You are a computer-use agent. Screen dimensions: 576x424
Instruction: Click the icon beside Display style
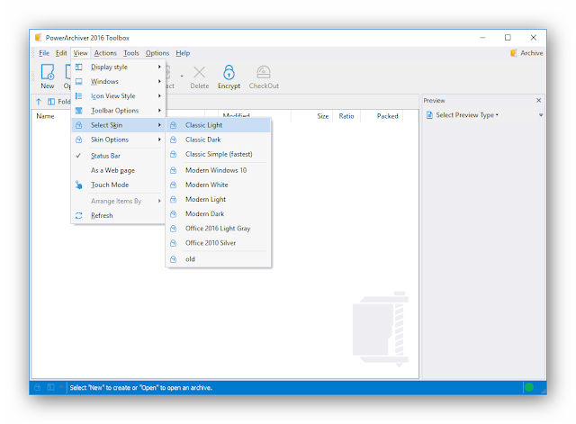point(78,67)
